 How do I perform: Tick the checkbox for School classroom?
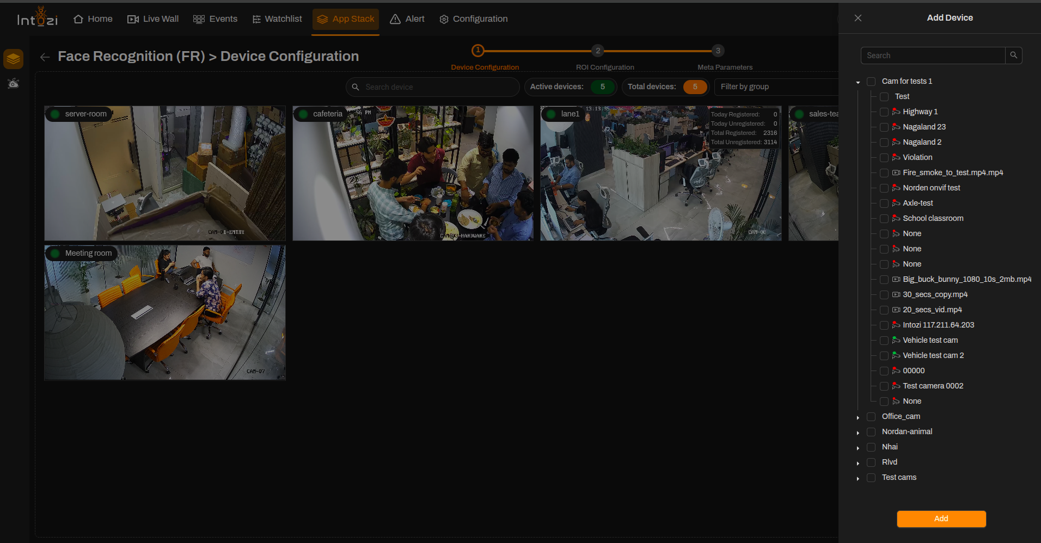click(x=884, y=219)
